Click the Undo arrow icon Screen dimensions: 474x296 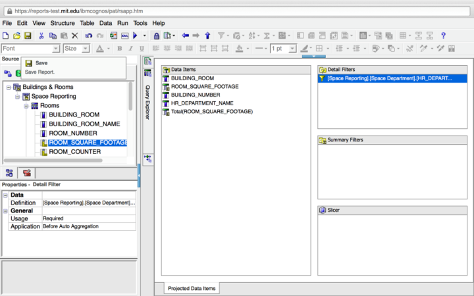[89, 36]
